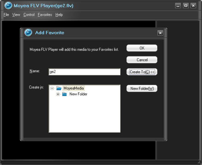The image size is (202, 165).
Task: Confirm with the OK button
Action: tap(142, 48)
